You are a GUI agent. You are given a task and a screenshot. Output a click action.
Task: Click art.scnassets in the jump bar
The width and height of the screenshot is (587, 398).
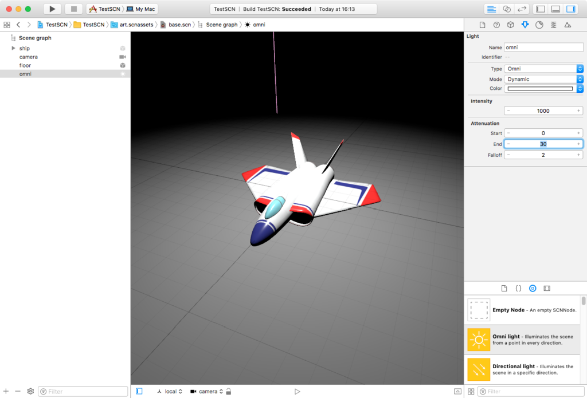click(x=132, y=25)
